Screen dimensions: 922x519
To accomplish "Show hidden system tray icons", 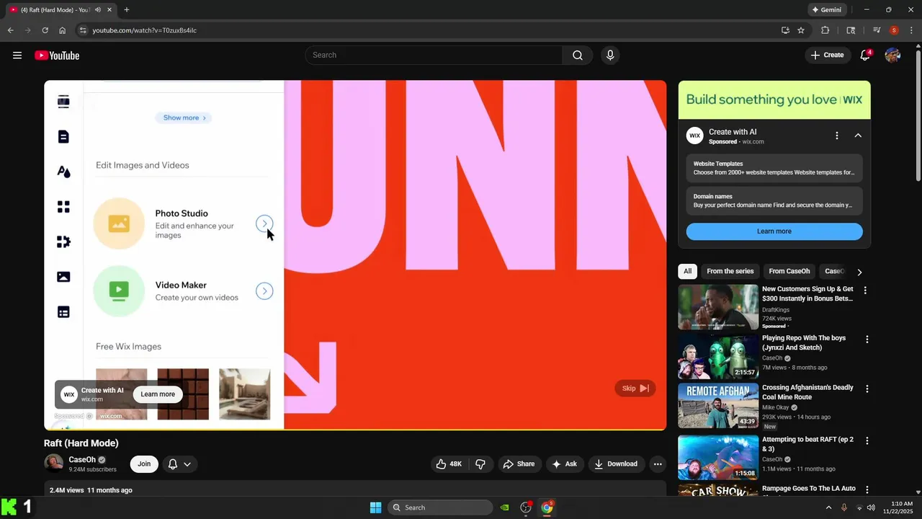I will [x=828, y=507].
